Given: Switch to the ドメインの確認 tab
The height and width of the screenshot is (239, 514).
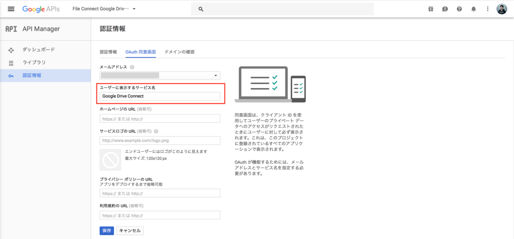Looking at the screenshot, I should click(180, 52).
